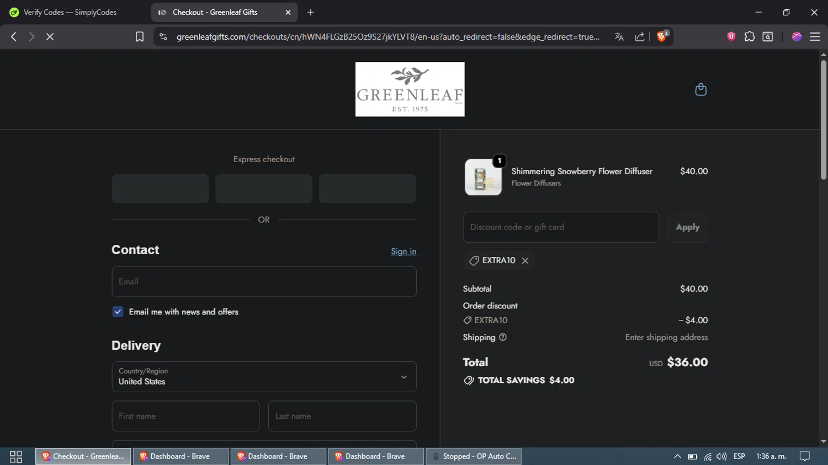
Task: Click the translate page icon
Action: pos(619,36)
